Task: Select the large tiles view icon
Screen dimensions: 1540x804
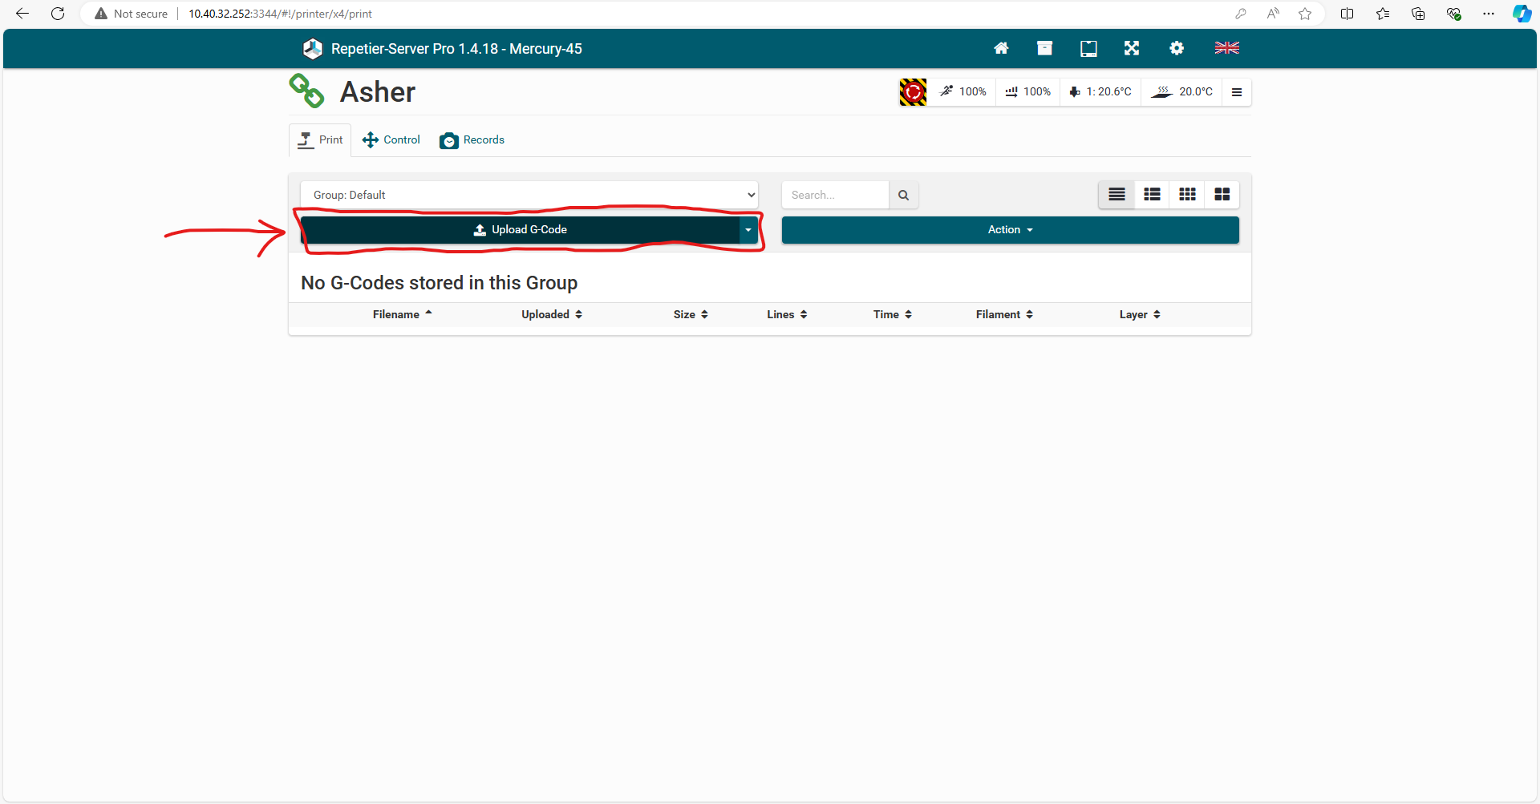Action: click(1222, 195)
